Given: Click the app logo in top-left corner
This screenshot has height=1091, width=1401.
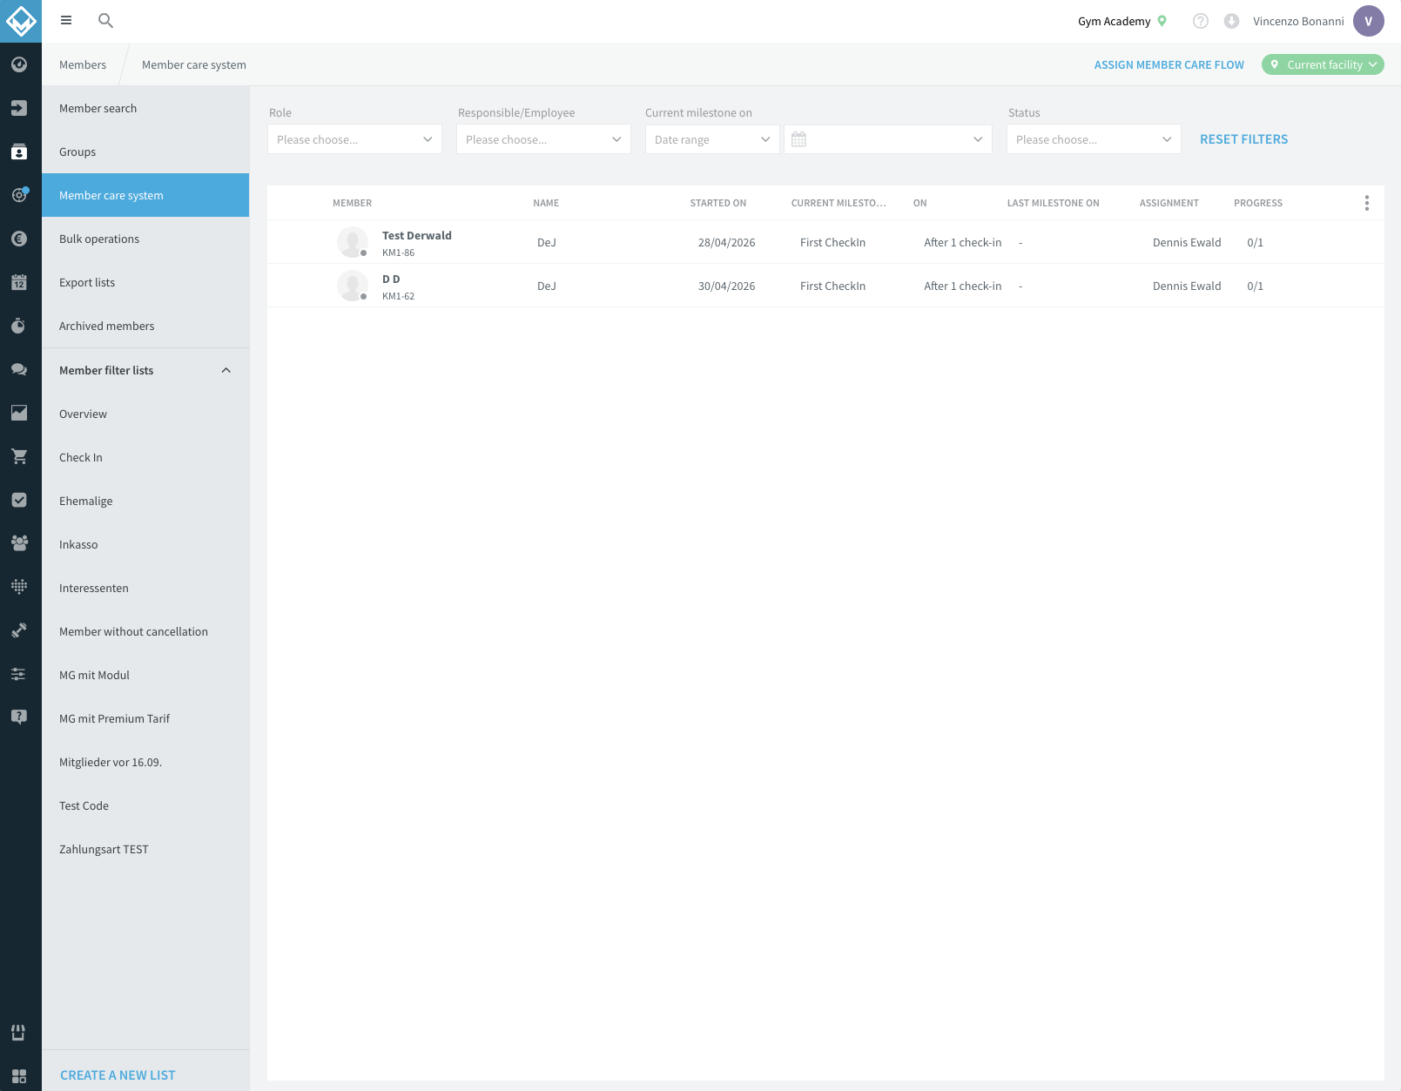Looking at the screenshot, I should click(21, 21).
